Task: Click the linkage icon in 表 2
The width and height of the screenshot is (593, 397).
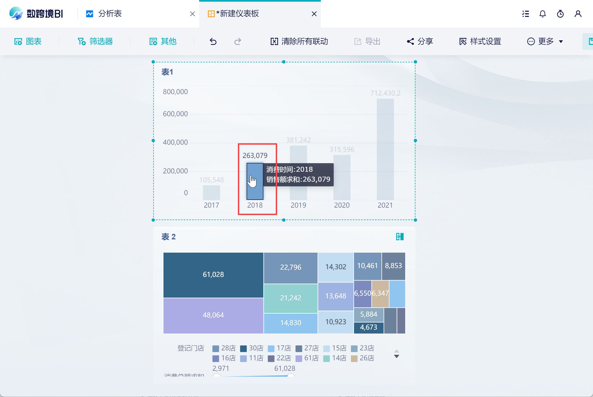Action: tap(400, 237)
